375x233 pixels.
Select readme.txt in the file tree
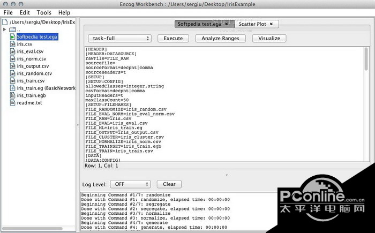pos(29,103)
